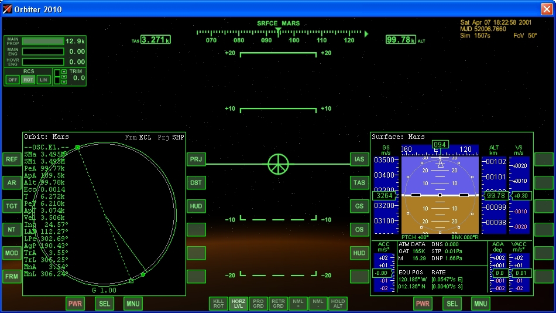Screen dimensions: 556x313
Task: Open the SEL mode selector of Surface MFD
Action: coord(452,304)
